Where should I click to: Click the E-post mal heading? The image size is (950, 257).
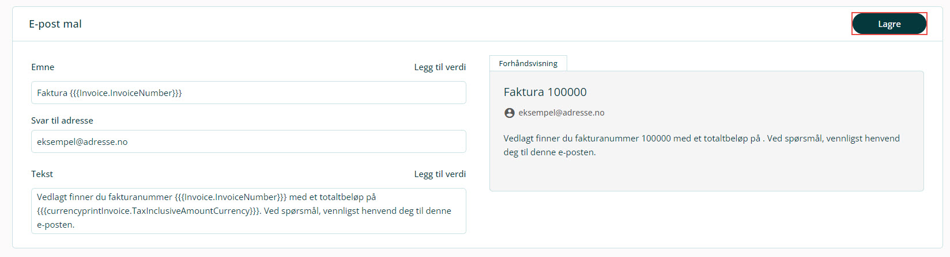55,24
